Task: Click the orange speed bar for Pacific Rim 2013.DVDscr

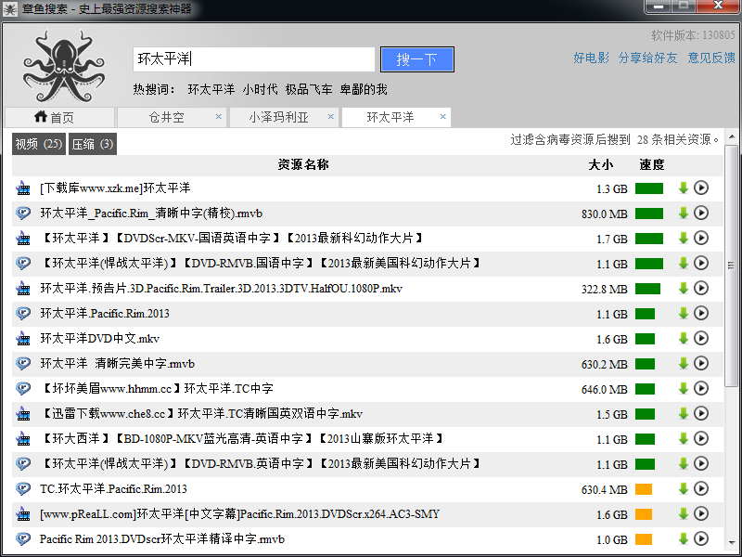Action: point(644,539)
